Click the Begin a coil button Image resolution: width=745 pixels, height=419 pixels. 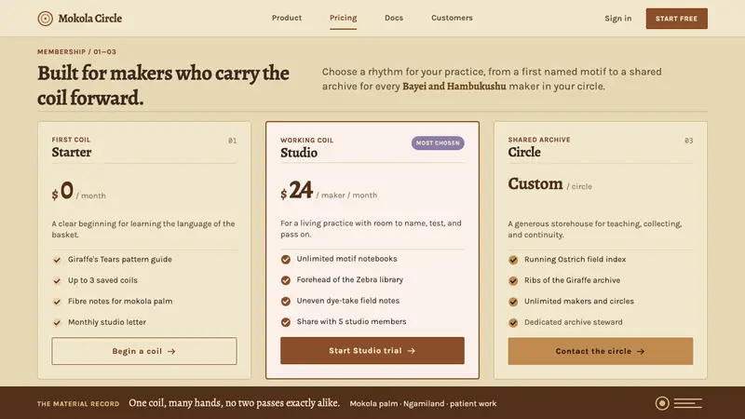(144, 351)
